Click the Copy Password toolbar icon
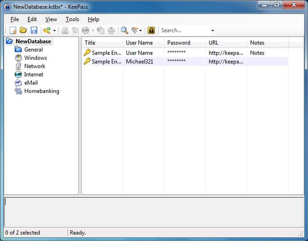This screenshot has width=308, height=241. [x=75, y=30]
